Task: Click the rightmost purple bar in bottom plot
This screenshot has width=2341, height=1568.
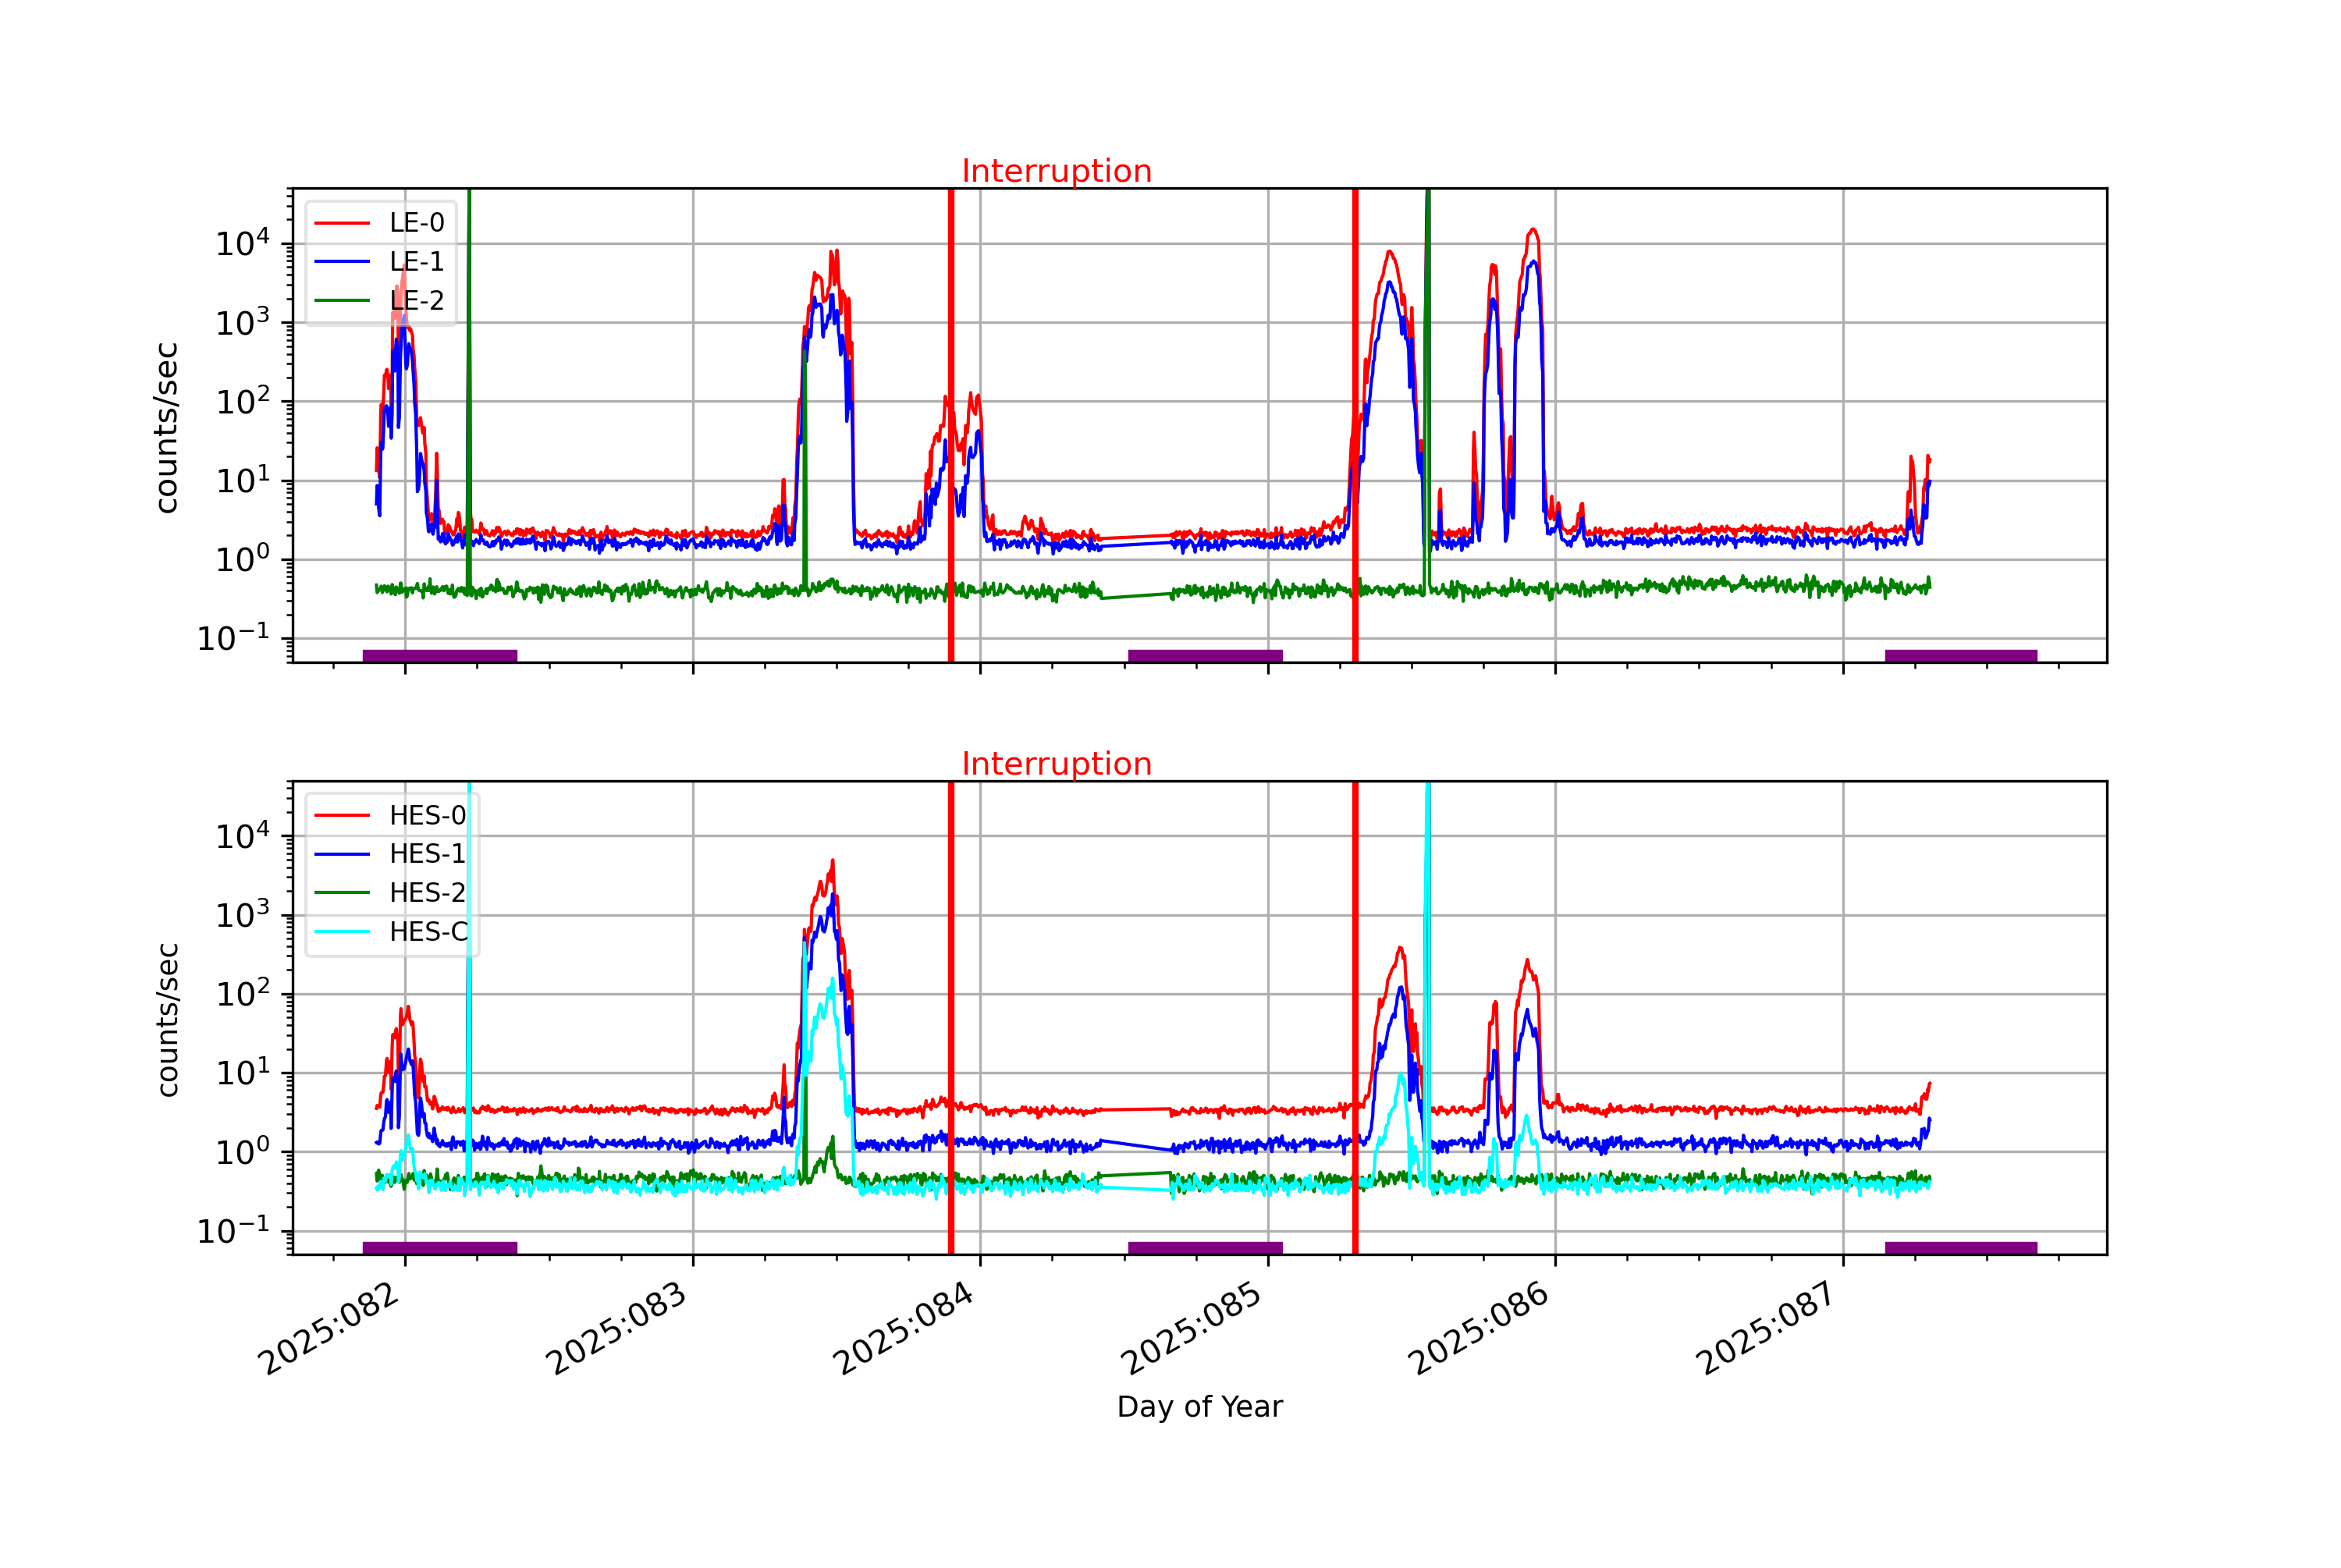Action: pyautogui.click(x=1960, y=1248)
